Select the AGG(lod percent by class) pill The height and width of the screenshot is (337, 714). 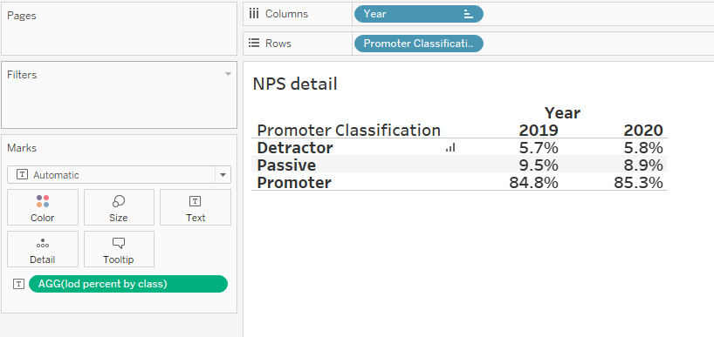click(x=128, y=284)
